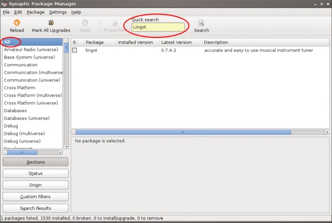Sort by the S status column
This screenshot has width=332, height=223.
(x=75, y=42)
